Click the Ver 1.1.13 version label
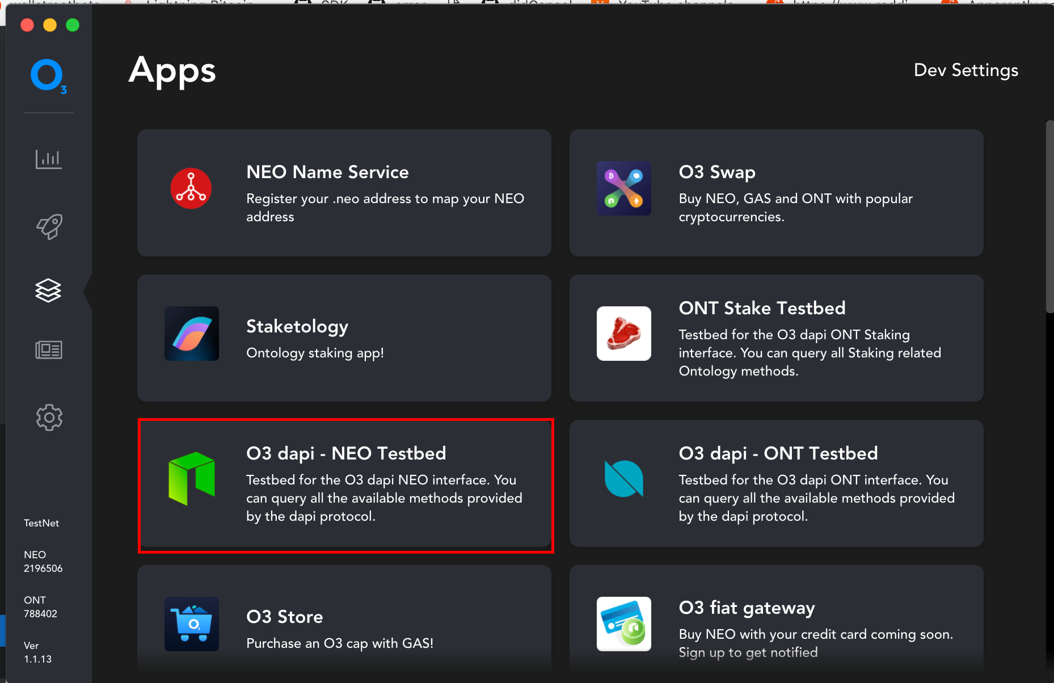 pos(37,652)
